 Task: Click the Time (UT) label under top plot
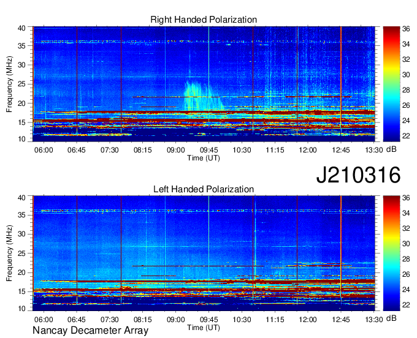click(204, 158)
